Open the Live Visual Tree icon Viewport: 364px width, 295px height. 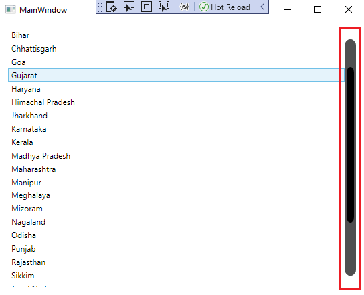coord(112,7)
